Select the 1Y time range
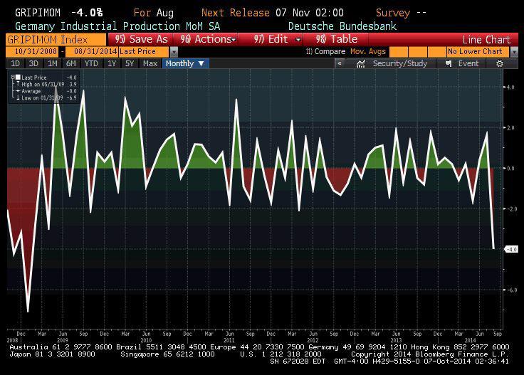 112,63
